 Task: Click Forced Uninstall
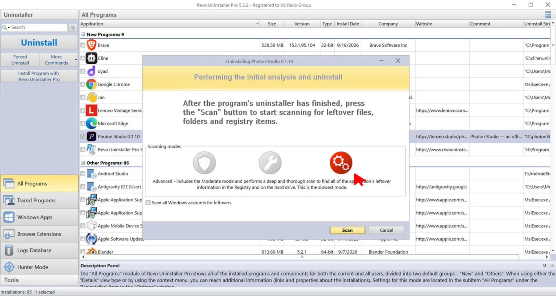click(x=20, y=60)
